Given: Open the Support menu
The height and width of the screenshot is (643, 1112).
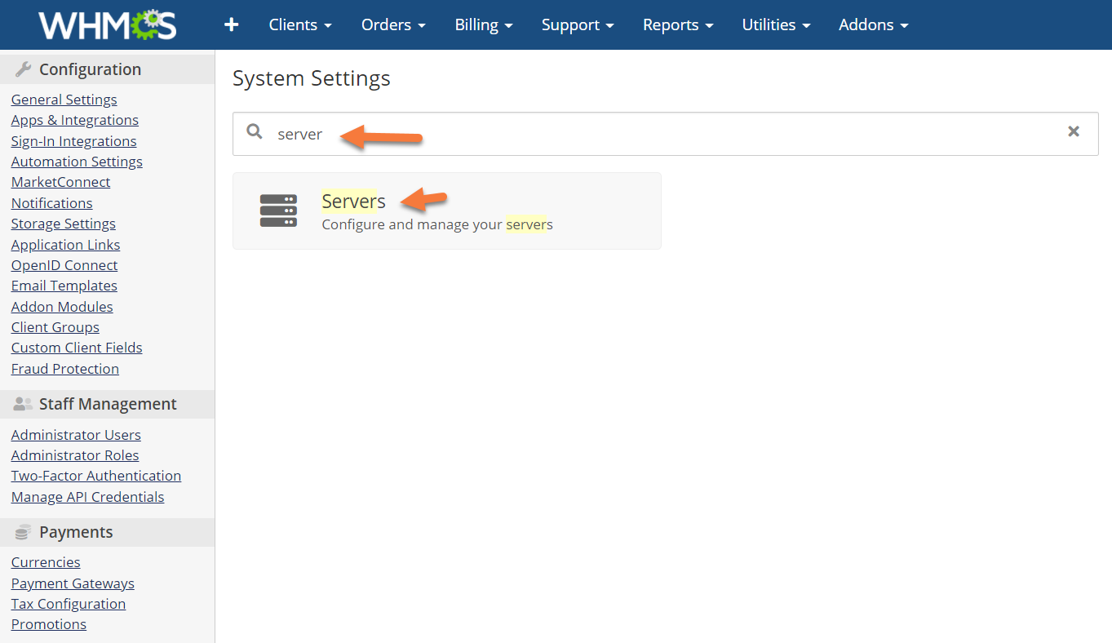Looking at the screenshot, I should click(x=578, y=25).
